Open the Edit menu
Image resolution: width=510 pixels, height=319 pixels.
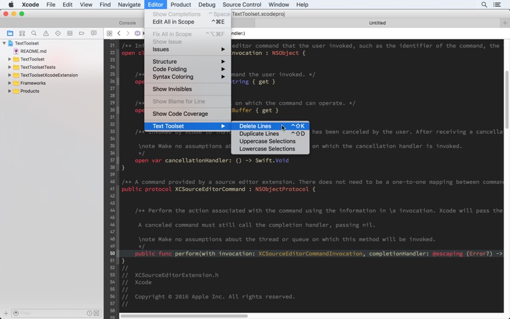coord(68,4)
